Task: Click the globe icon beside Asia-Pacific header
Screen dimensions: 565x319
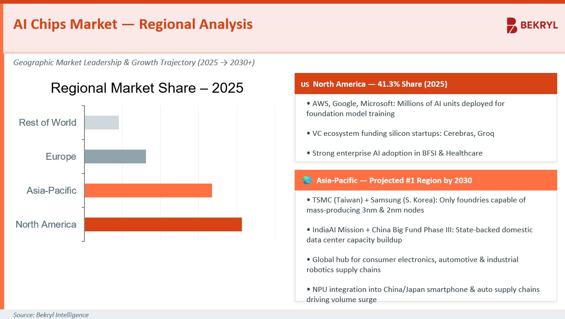Action: 307,180
